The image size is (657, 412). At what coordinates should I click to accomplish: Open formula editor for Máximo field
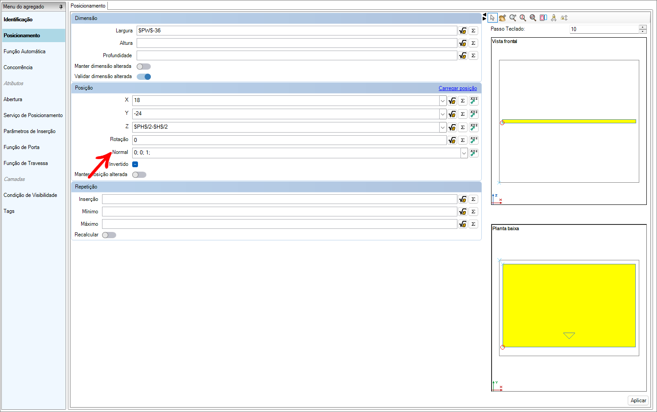tap(463, 224)
